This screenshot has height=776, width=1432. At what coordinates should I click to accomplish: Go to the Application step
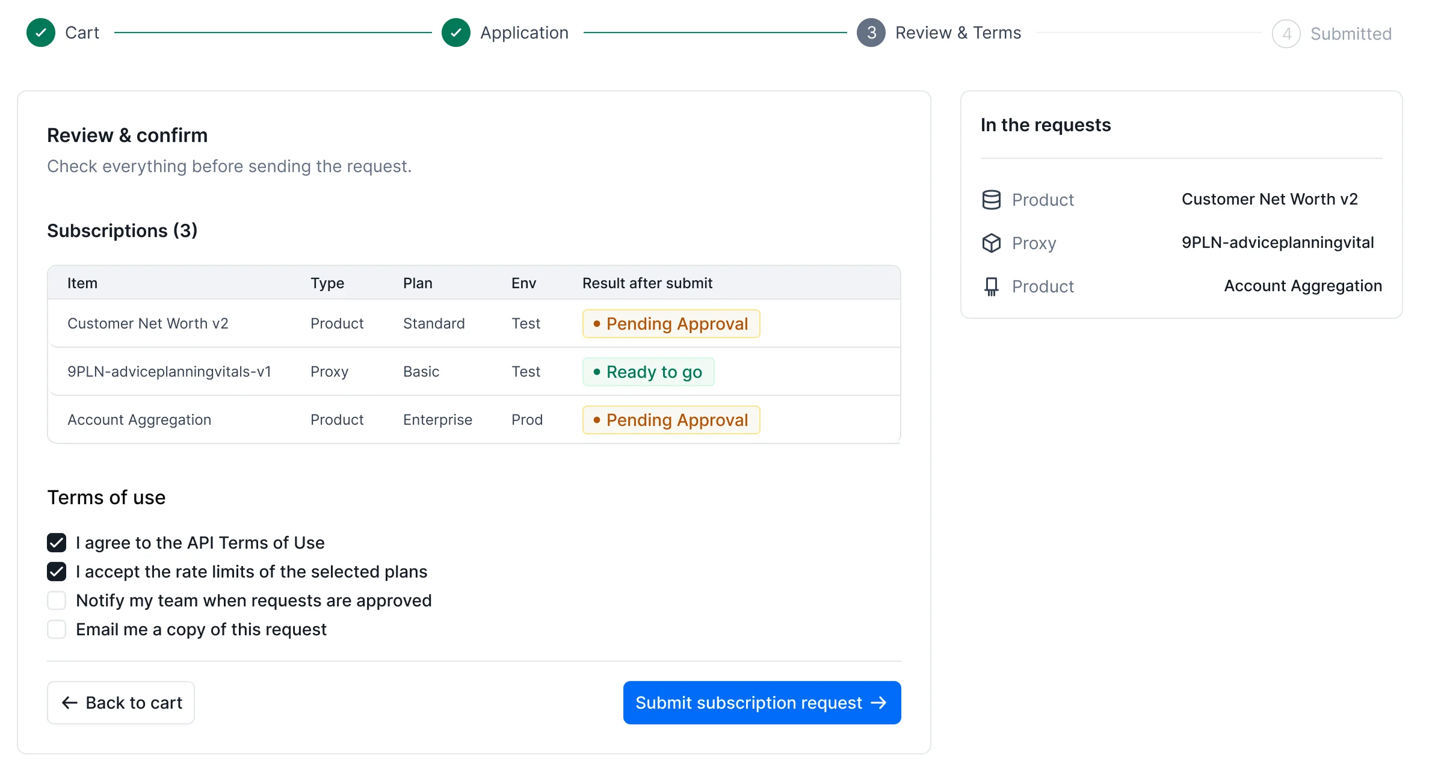pos(524,32)
